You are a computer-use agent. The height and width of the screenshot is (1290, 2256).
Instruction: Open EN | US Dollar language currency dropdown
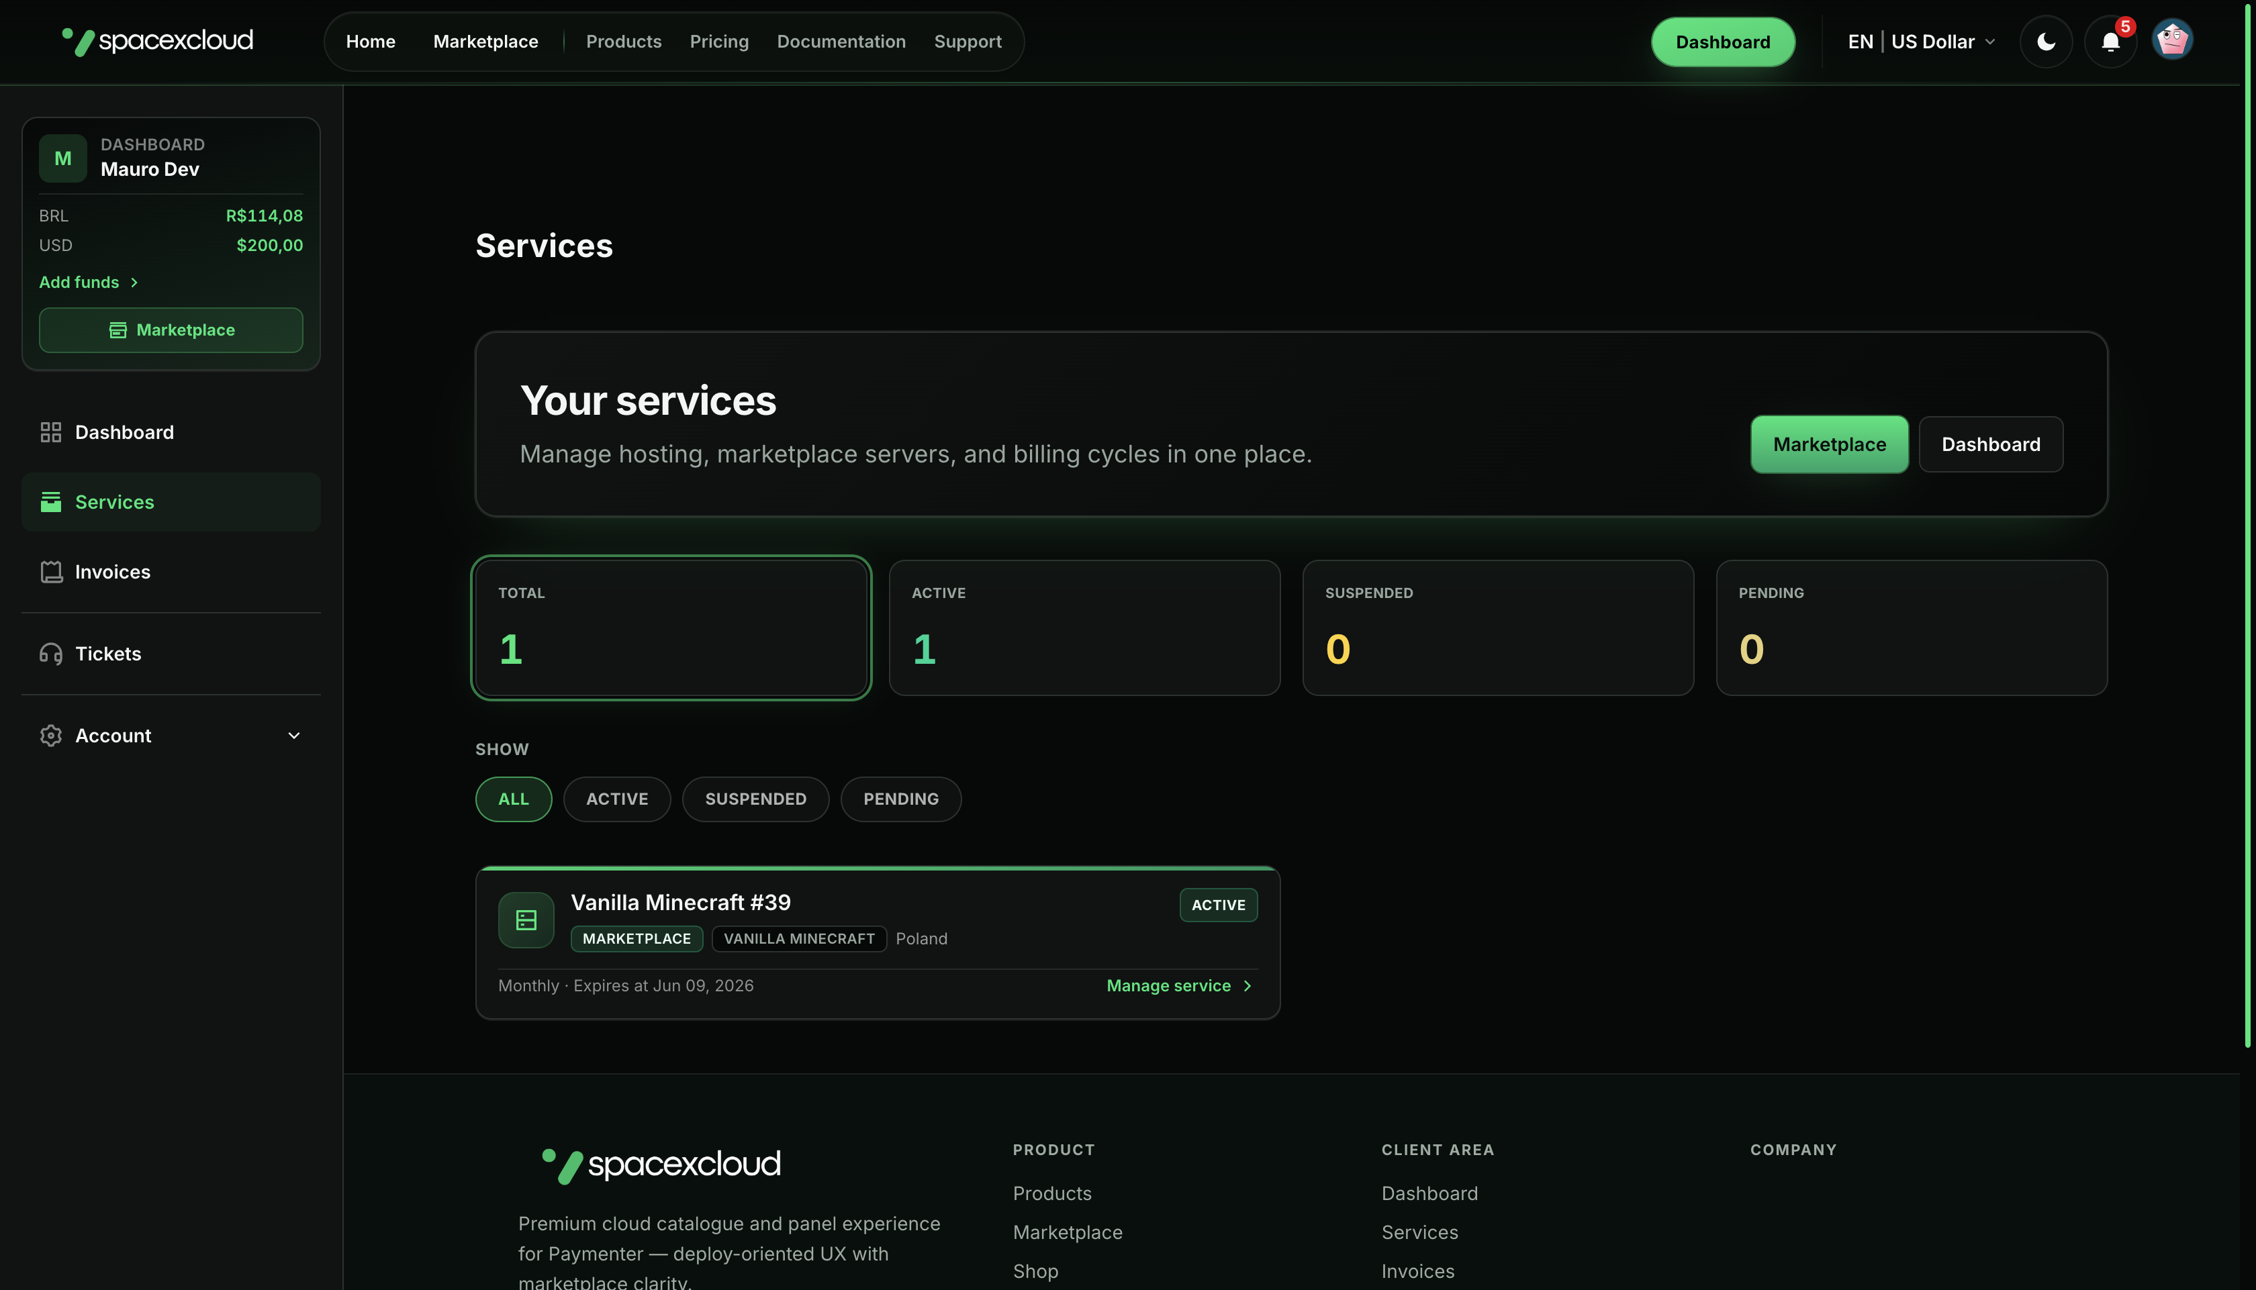1921,42
